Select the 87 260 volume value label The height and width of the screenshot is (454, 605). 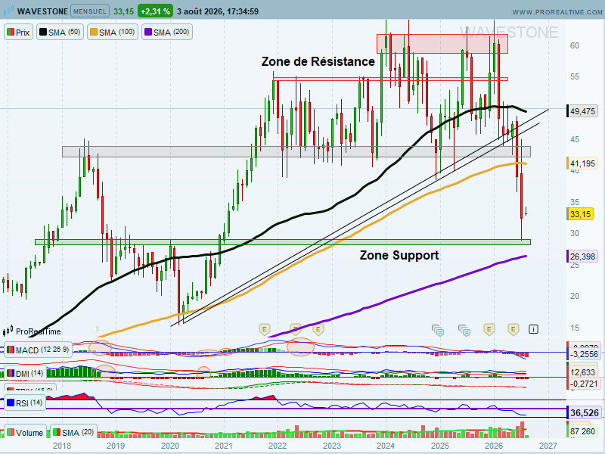(x=582, y=431)
